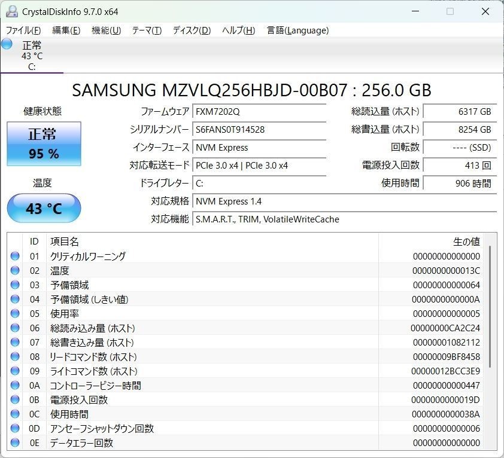Click status orb for 03 予備領域 row

pyautogui.click(x=15, y=285)
